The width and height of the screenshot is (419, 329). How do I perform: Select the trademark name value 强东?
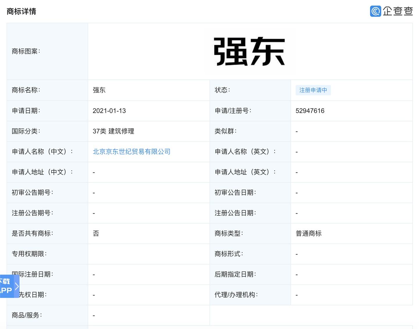pyautogui.click(x=99, y=90)
